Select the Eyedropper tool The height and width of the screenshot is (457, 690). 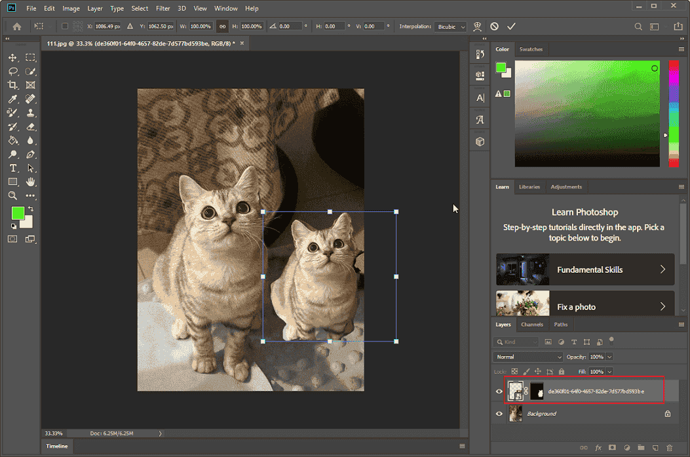(x=13, y=98)
